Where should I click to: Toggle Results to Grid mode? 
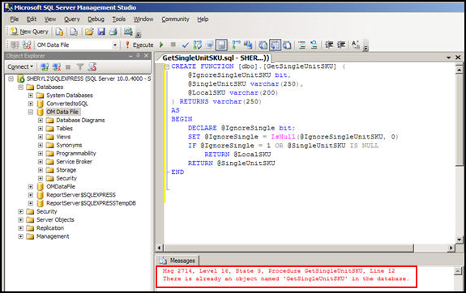pyautogui.click(x=275, y=45)
